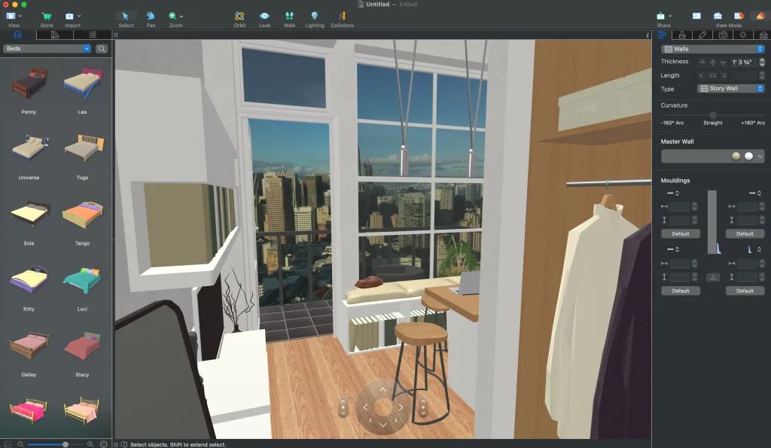Click the first Default moulding button
The image size is (771, 448).
680,233
